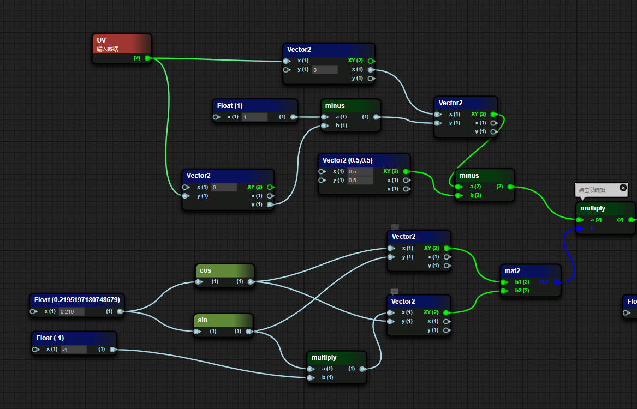This screenshot has width=637, height=409.
Task: Click the mat2 node's 2x2 output port
Action: pos(557,282)
